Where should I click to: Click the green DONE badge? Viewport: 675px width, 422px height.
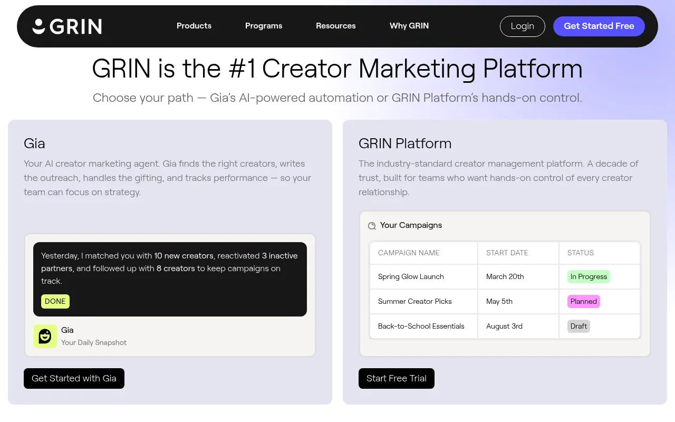click(55, 301)
